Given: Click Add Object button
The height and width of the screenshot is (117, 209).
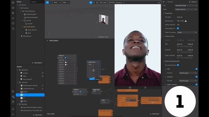Looking at the screenshot, I should (x=37, y=63).
